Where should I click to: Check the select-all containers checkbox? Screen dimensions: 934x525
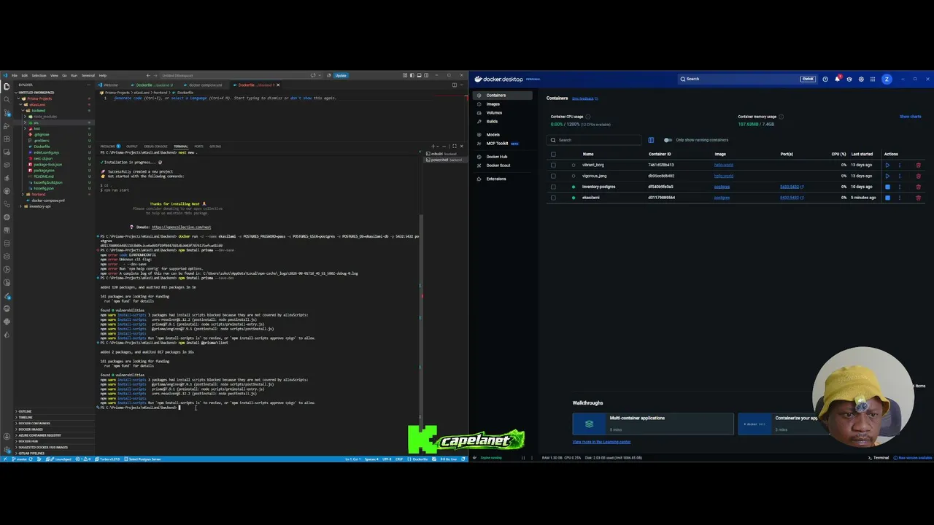pyautogui.click(x=553, y=154)
